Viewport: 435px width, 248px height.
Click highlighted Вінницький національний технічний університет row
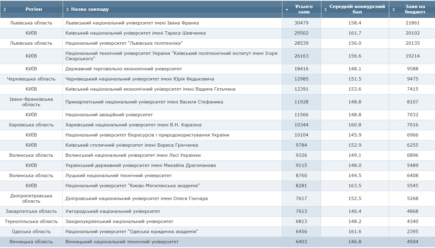pos(217,242)
